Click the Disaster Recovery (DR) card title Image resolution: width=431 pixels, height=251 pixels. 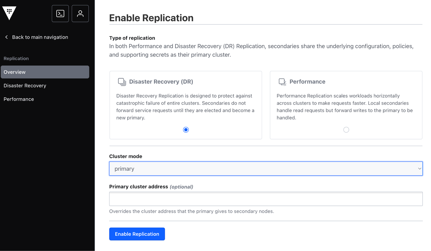tap(161, 82)
